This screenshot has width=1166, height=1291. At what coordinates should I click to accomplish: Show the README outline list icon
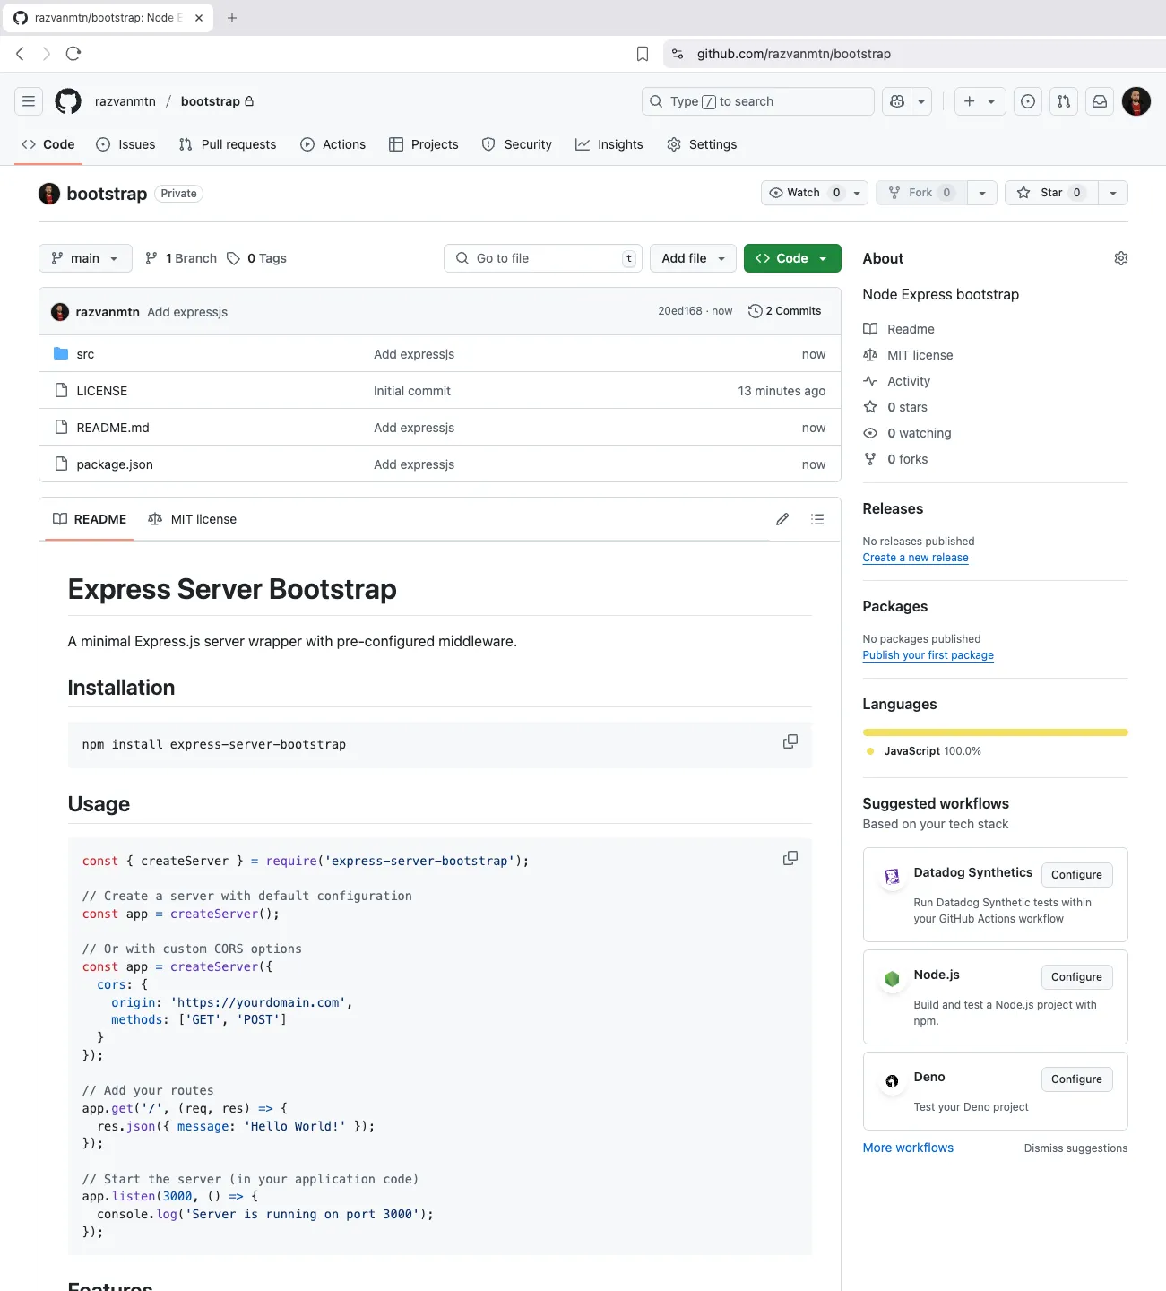click(817, 519)
